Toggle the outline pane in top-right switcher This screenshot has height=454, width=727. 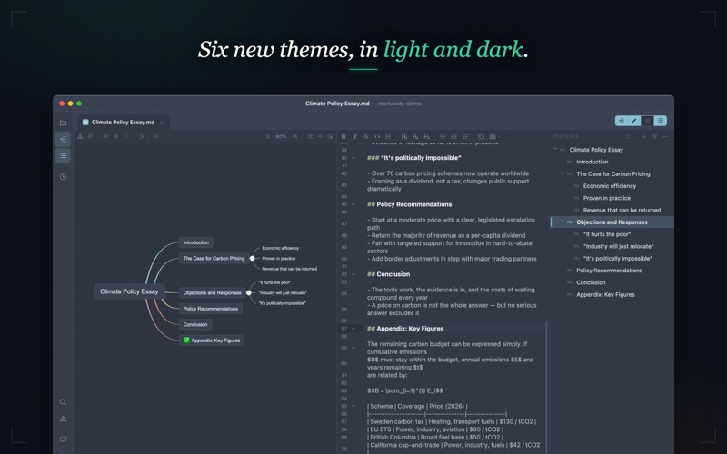click(661, 121)
